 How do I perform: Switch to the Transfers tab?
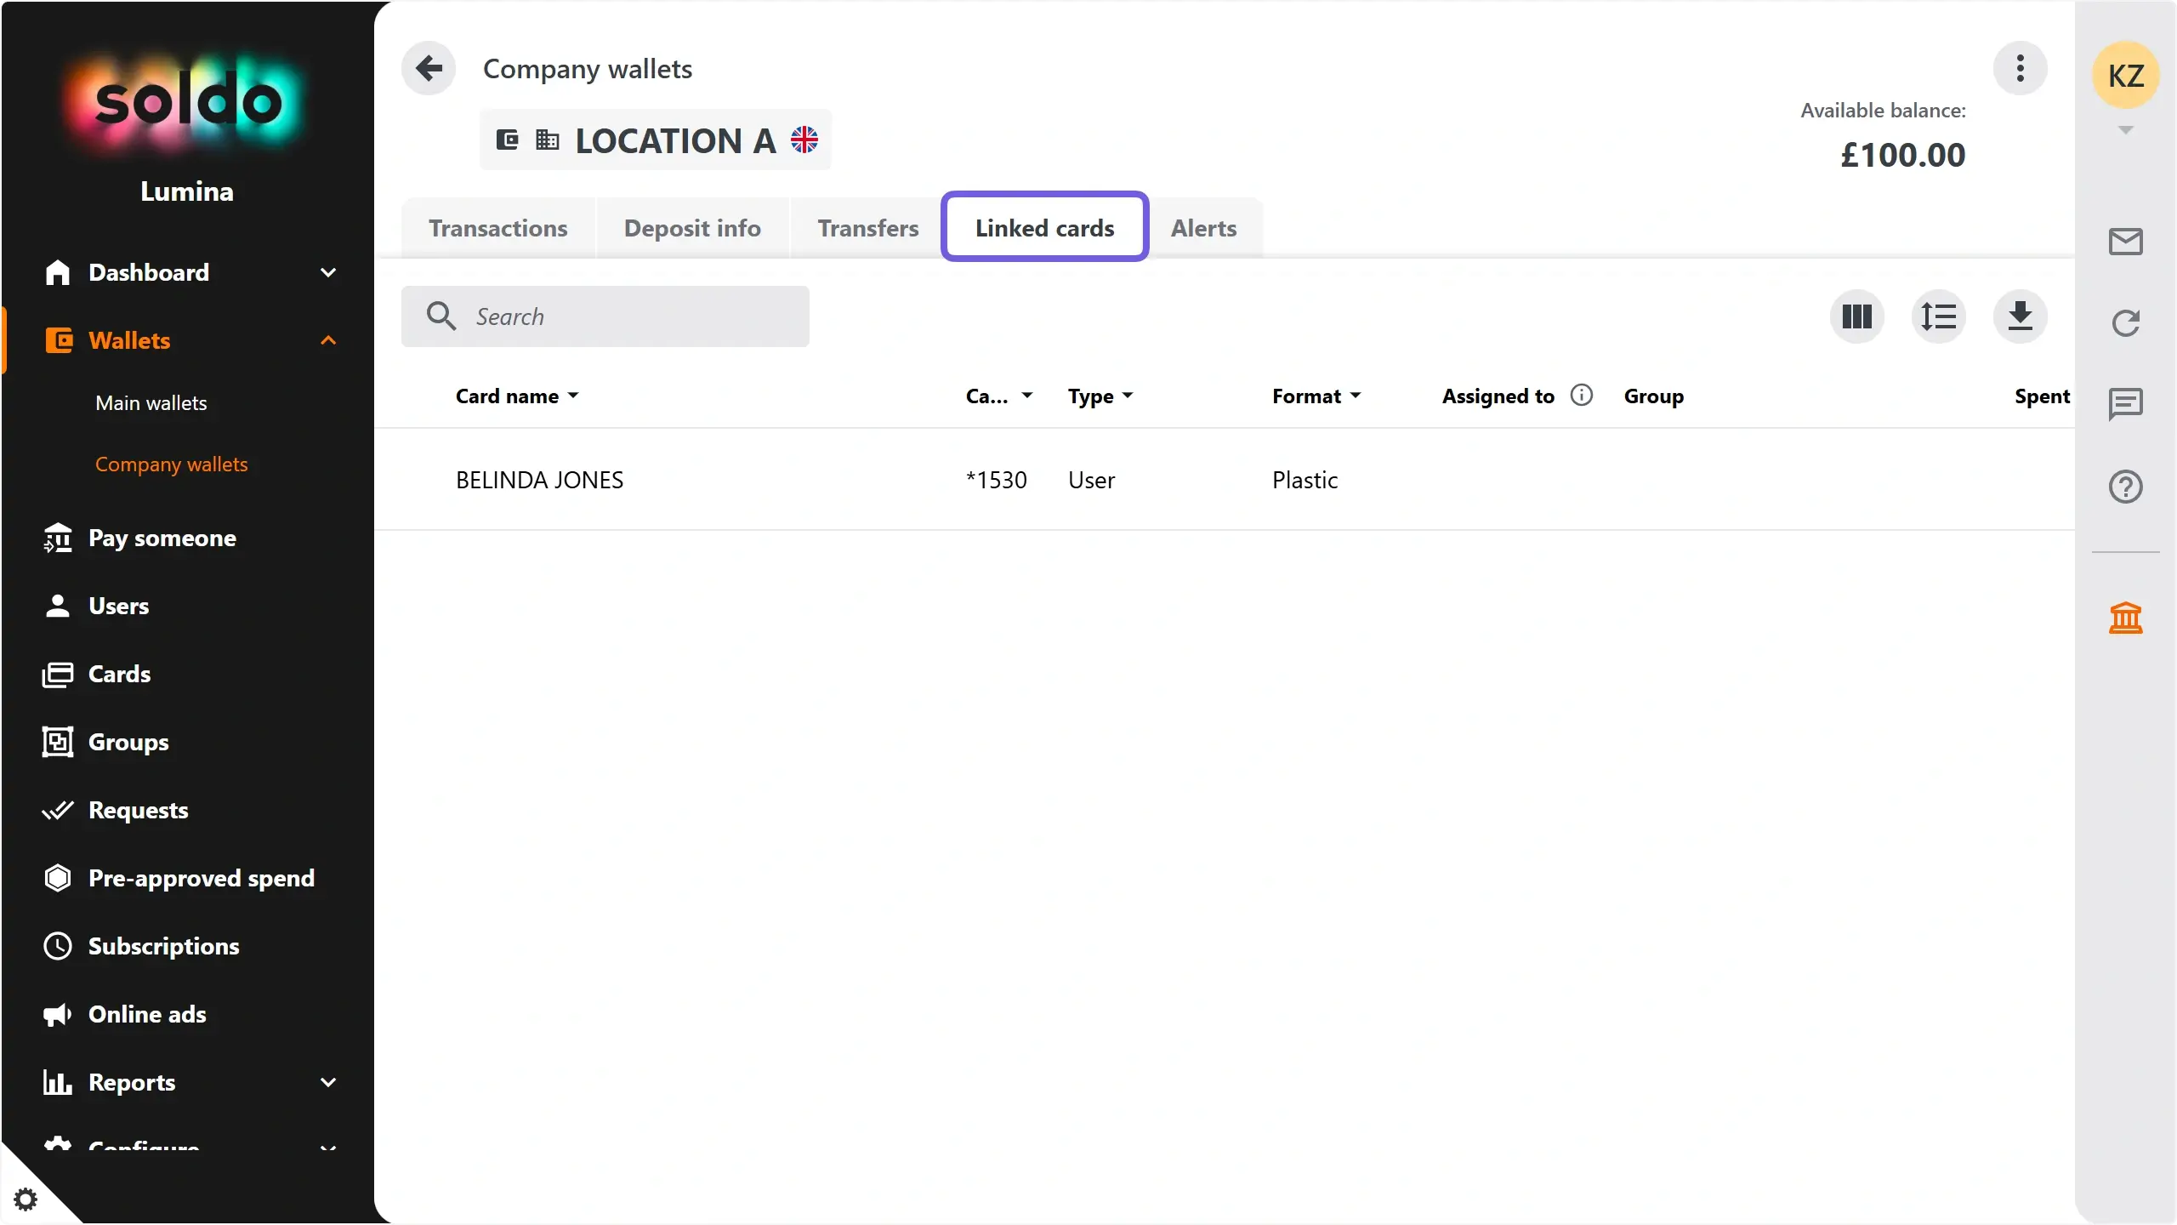point(867,227)
